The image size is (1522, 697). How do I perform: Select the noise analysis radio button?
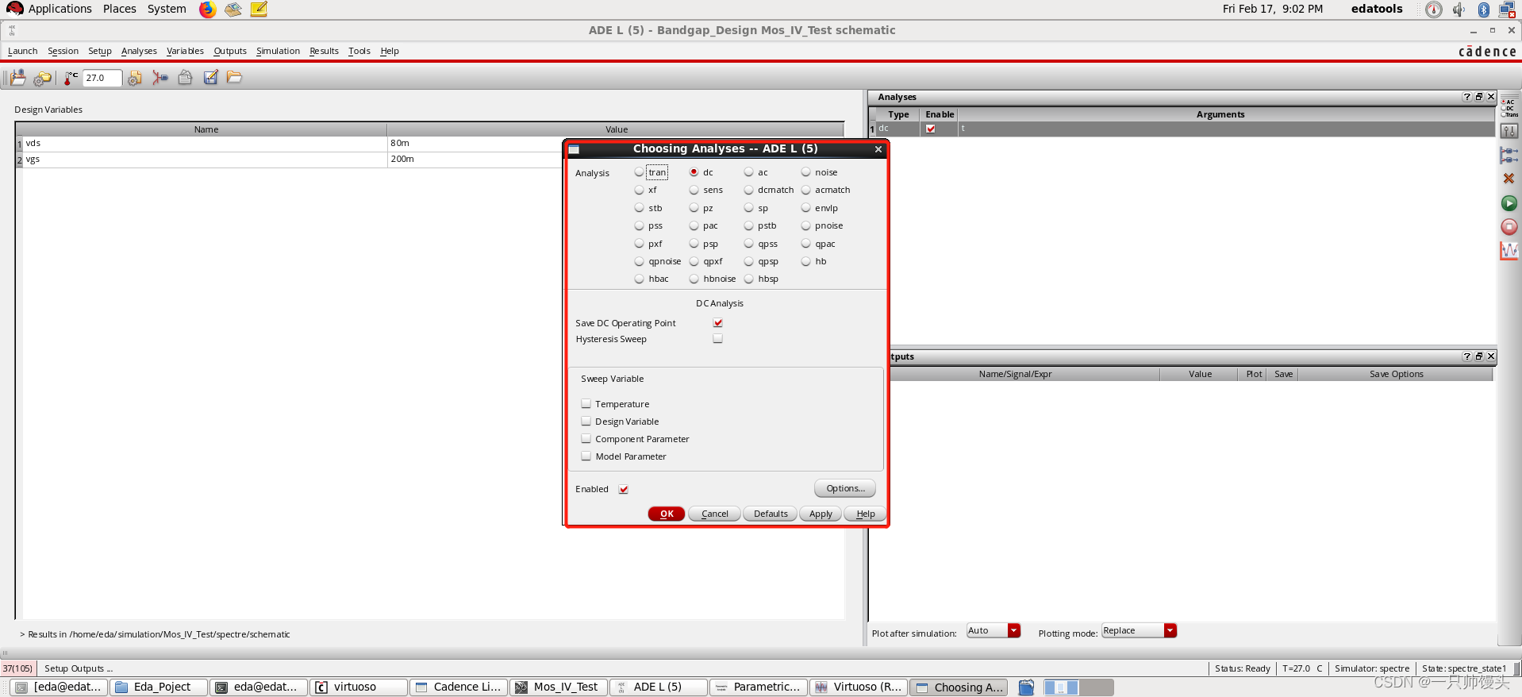coord(805,172)
